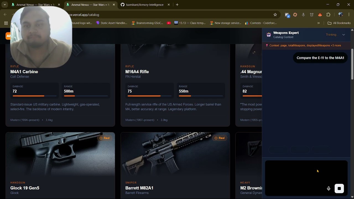Click the 'Thinking...' status in chat header
The width and height of the screenshot is (354, 199).
pyautogui.click(x=332, y=35)
